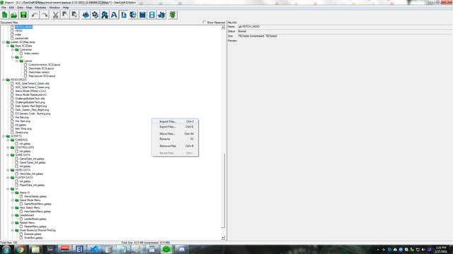Choose Export Files... from context menu
This screenshot has height=254, width=453.
point(175,127)
